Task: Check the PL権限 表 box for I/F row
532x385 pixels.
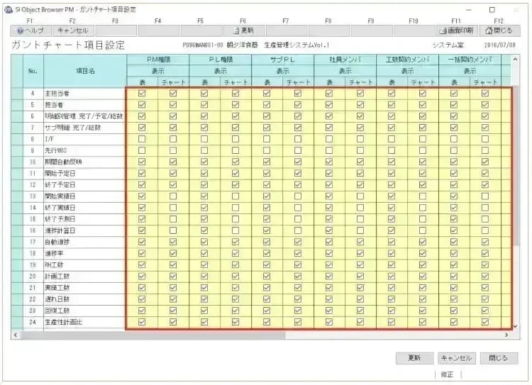Action: (204, 139)
